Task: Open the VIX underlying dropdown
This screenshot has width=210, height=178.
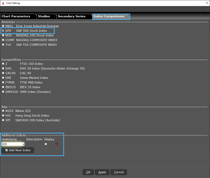Action: (x=23, y=144)
